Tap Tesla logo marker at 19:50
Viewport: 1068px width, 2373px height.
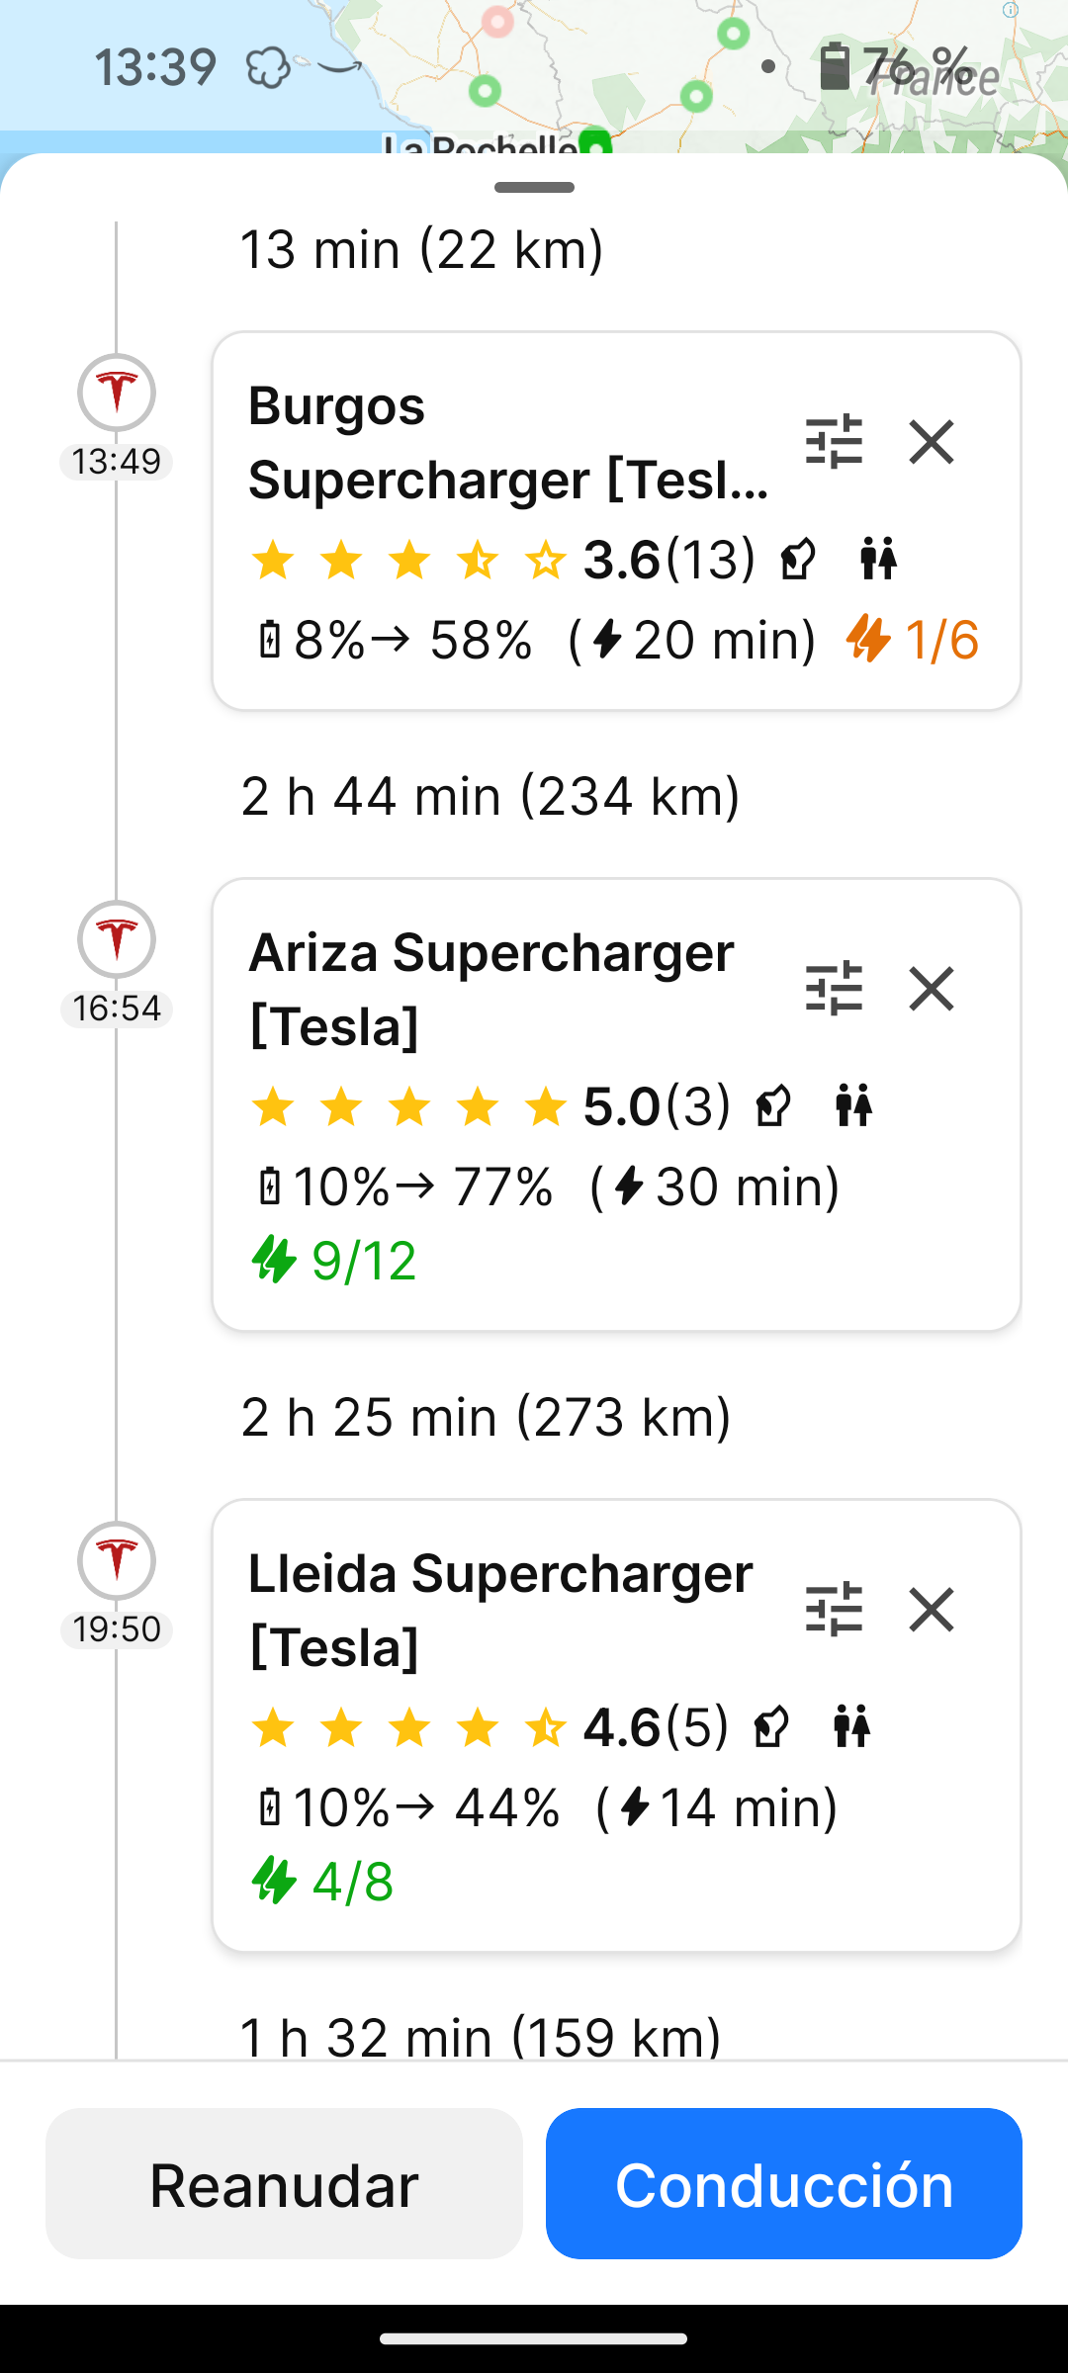(117, 1560)
